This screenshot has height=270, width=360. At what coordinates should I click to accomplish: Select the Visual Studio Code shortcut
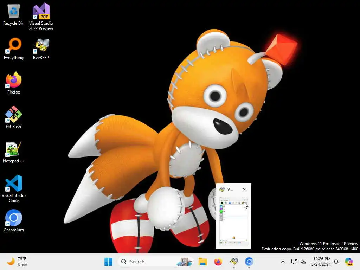pos(14,189)
